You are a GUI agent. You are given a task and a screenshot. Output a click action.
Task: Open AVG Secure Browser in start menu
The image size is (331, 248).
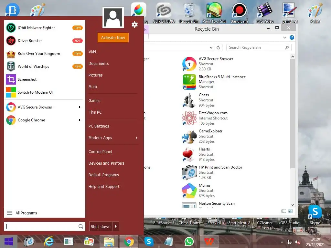(45, 107)
